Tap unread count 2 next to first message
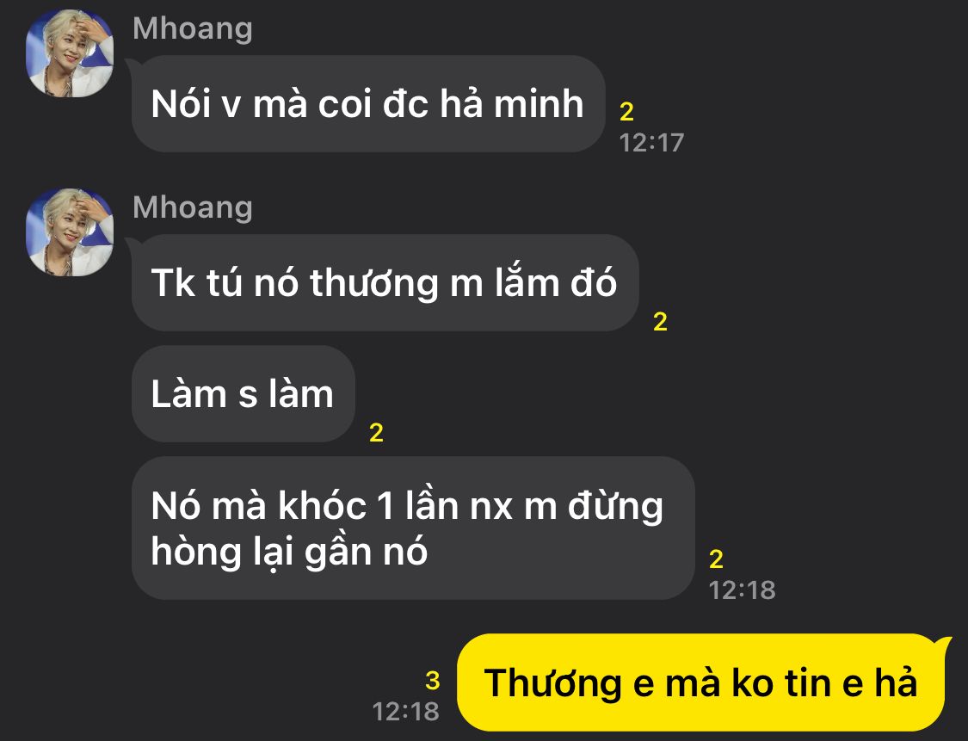 [626, 112]
